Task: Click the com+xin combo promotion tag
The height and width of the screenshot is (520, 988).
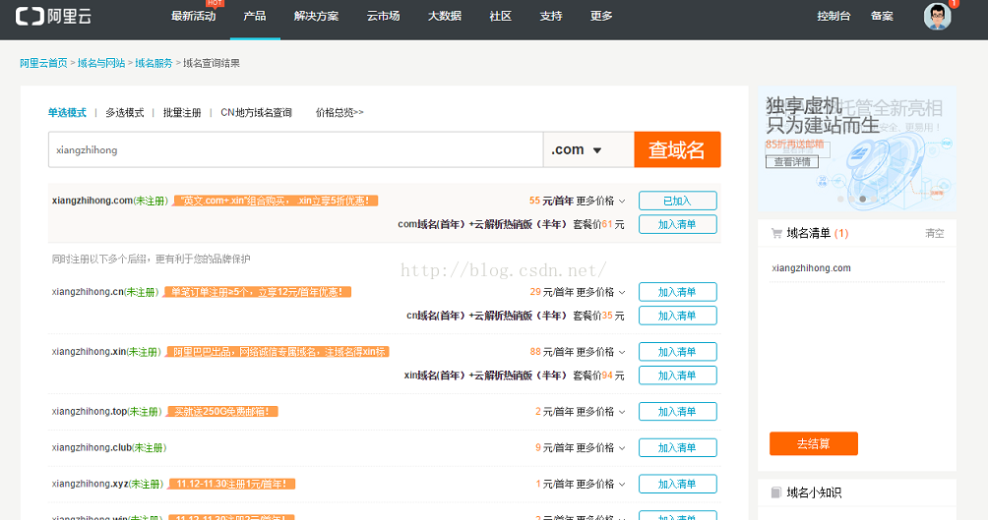Action: [276, 201]
